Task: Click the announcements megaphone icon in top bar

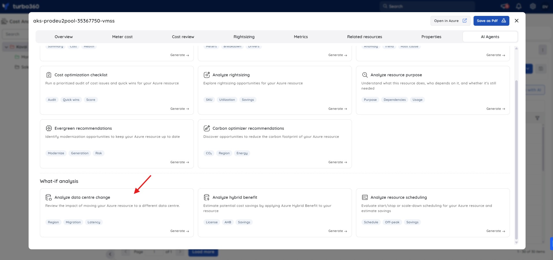Action: (x=505, y=6)
